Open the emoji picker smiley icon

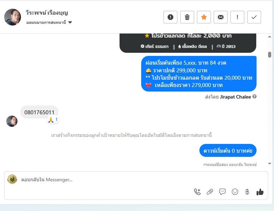click(235, 192)
